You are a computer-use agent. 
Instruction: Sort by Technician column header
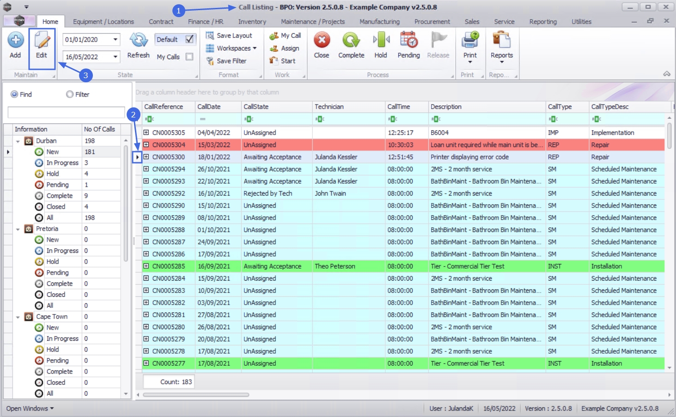click(348, 107)
